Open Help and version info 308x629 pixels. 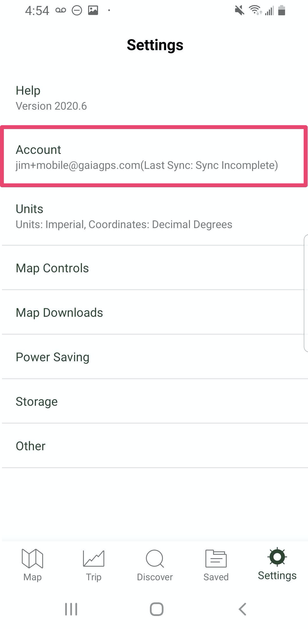154,98
